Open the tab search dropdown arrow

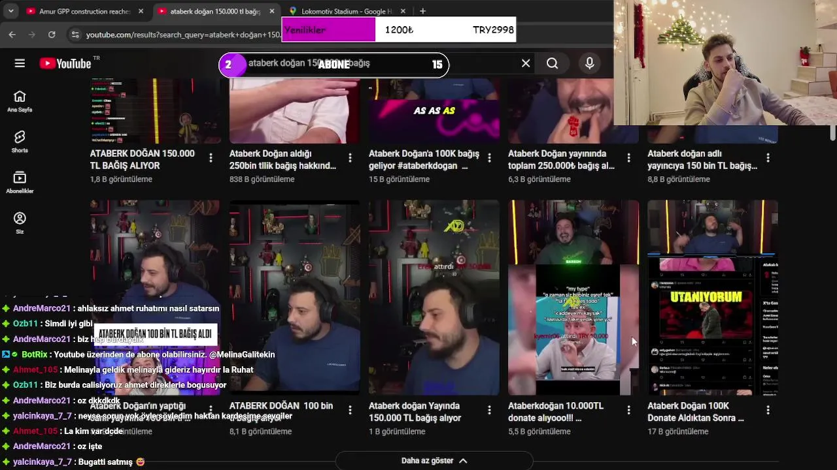click(x=10, y=11)
